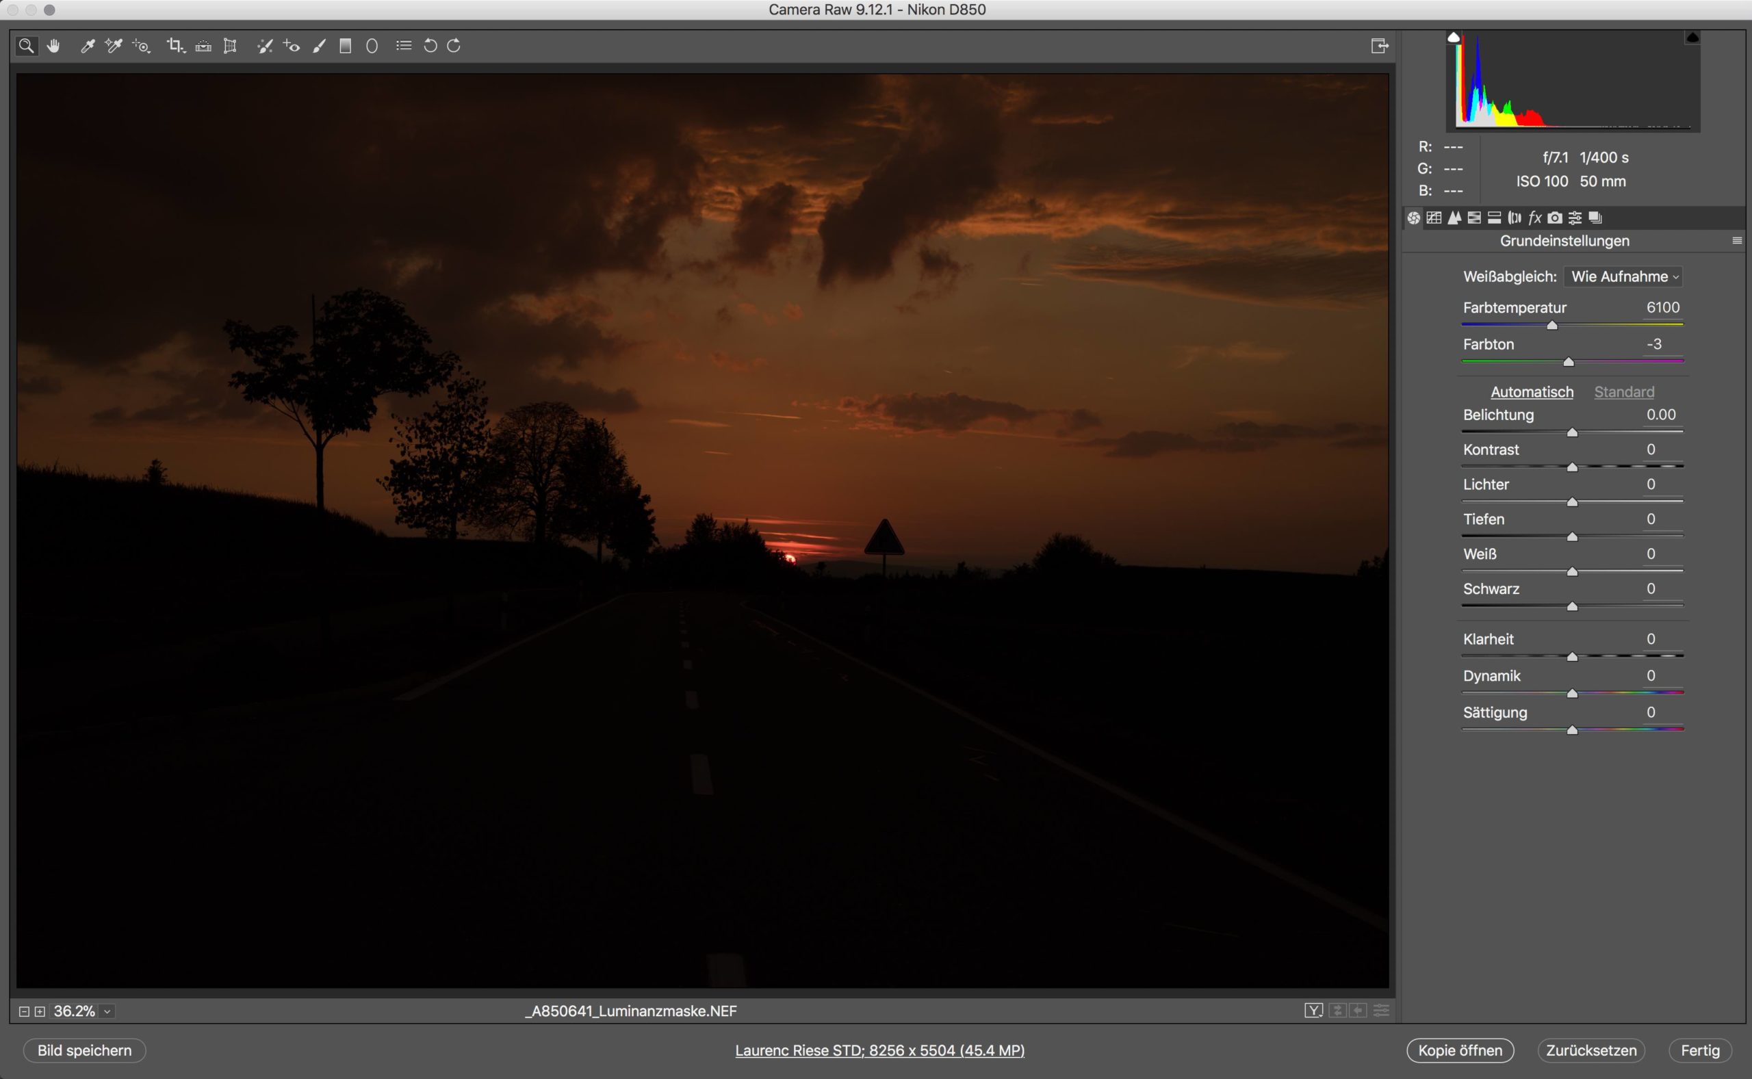Toggle shadow clipping warning in histogram

[1453, 37]
